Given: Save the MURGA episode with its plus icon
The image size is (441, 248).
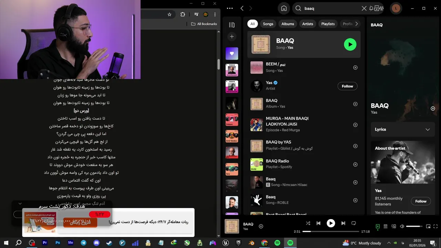Looking at the screenshot, I should [x=355, y=125].
